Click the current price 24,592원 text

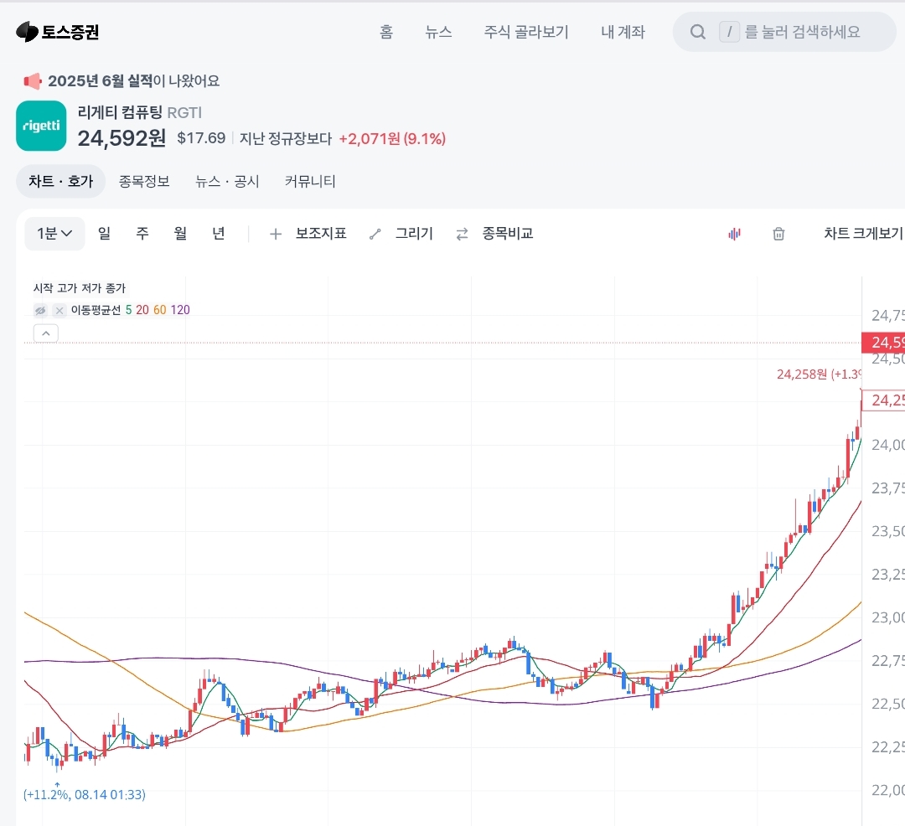pos(122,138)
